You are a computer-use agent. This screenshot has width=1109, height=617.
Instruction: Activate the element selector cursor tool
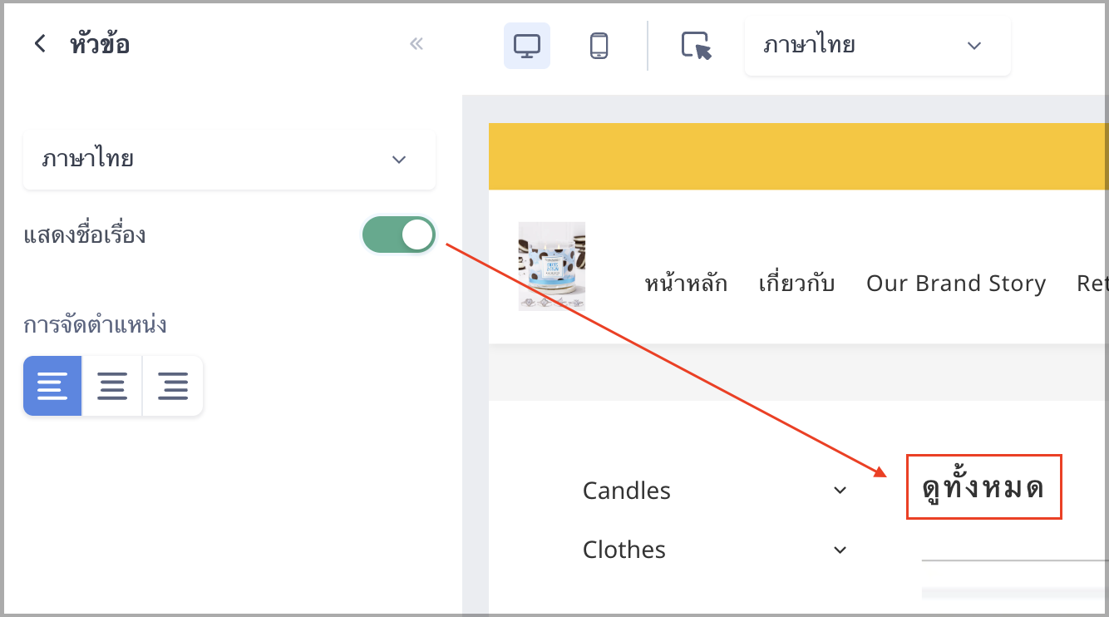click(x=697, y=46)
